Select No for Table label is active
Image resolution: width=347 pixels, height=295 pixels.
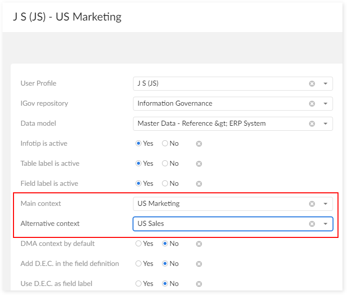tap(165, 164)
